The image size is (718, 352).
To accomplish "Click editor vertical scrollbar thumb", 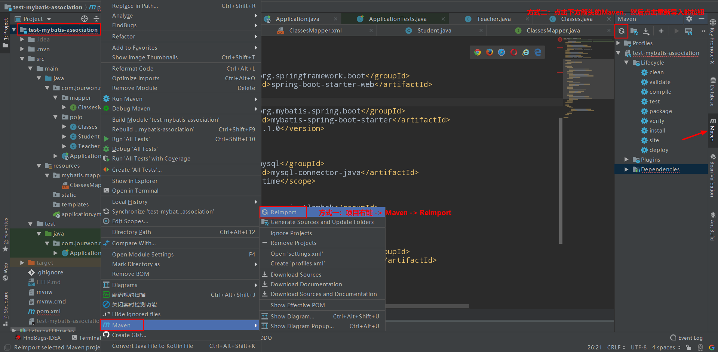I will pos(561,181).
